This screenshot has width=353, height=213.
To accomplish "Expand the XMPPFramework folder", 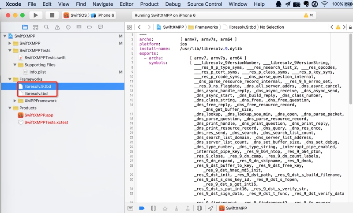I will [15, 101].
